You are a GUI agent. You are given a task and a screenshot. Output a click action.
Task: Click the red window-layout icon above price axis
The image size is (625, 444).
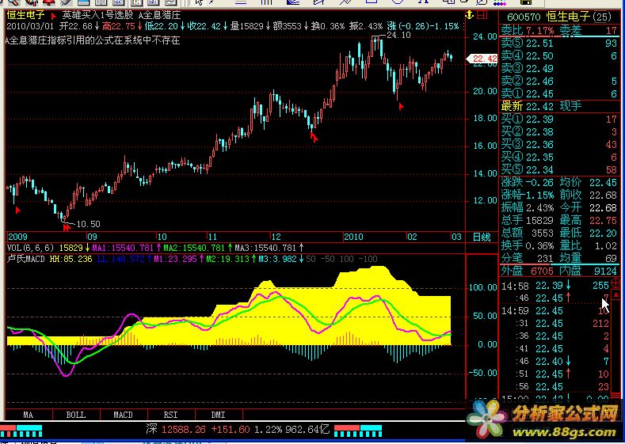coord(482,15)
